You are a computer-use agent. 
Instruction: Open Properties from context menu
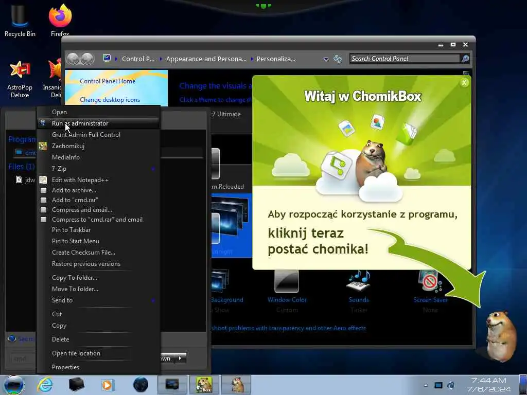tap(98, 367)
